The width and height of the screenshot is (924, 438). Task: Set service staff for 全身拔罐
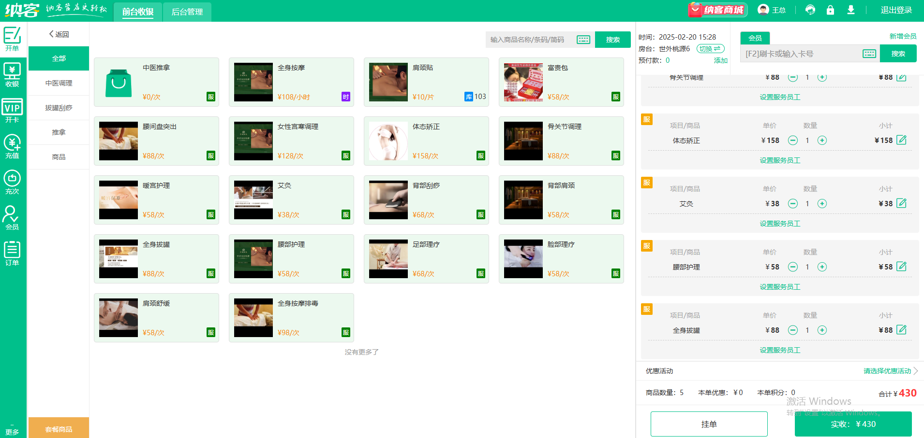point(780,350)
